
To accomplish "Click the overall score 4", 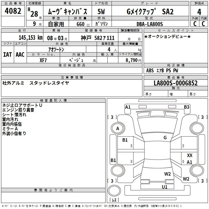I will point(199,12).
